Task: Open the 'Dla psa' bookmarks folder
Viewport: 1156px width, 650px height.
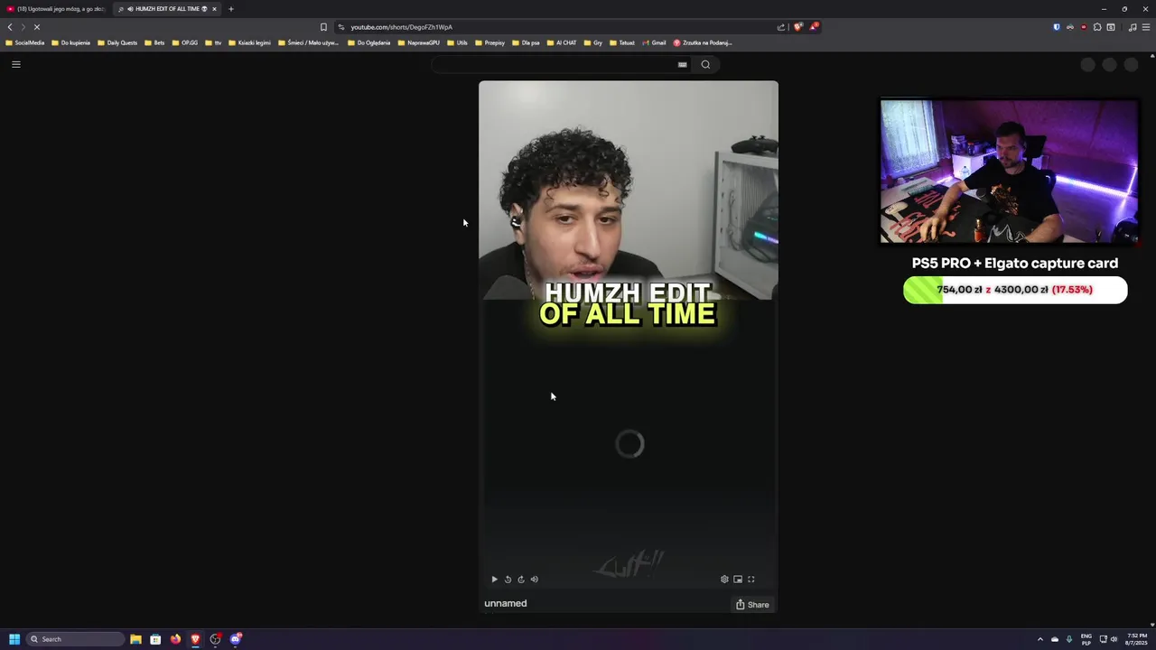Action: point(526,42)
